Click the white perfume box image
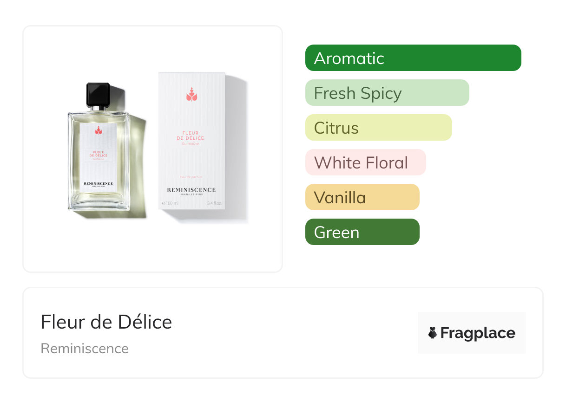This screenshot has height=401, width=566. 192,141
